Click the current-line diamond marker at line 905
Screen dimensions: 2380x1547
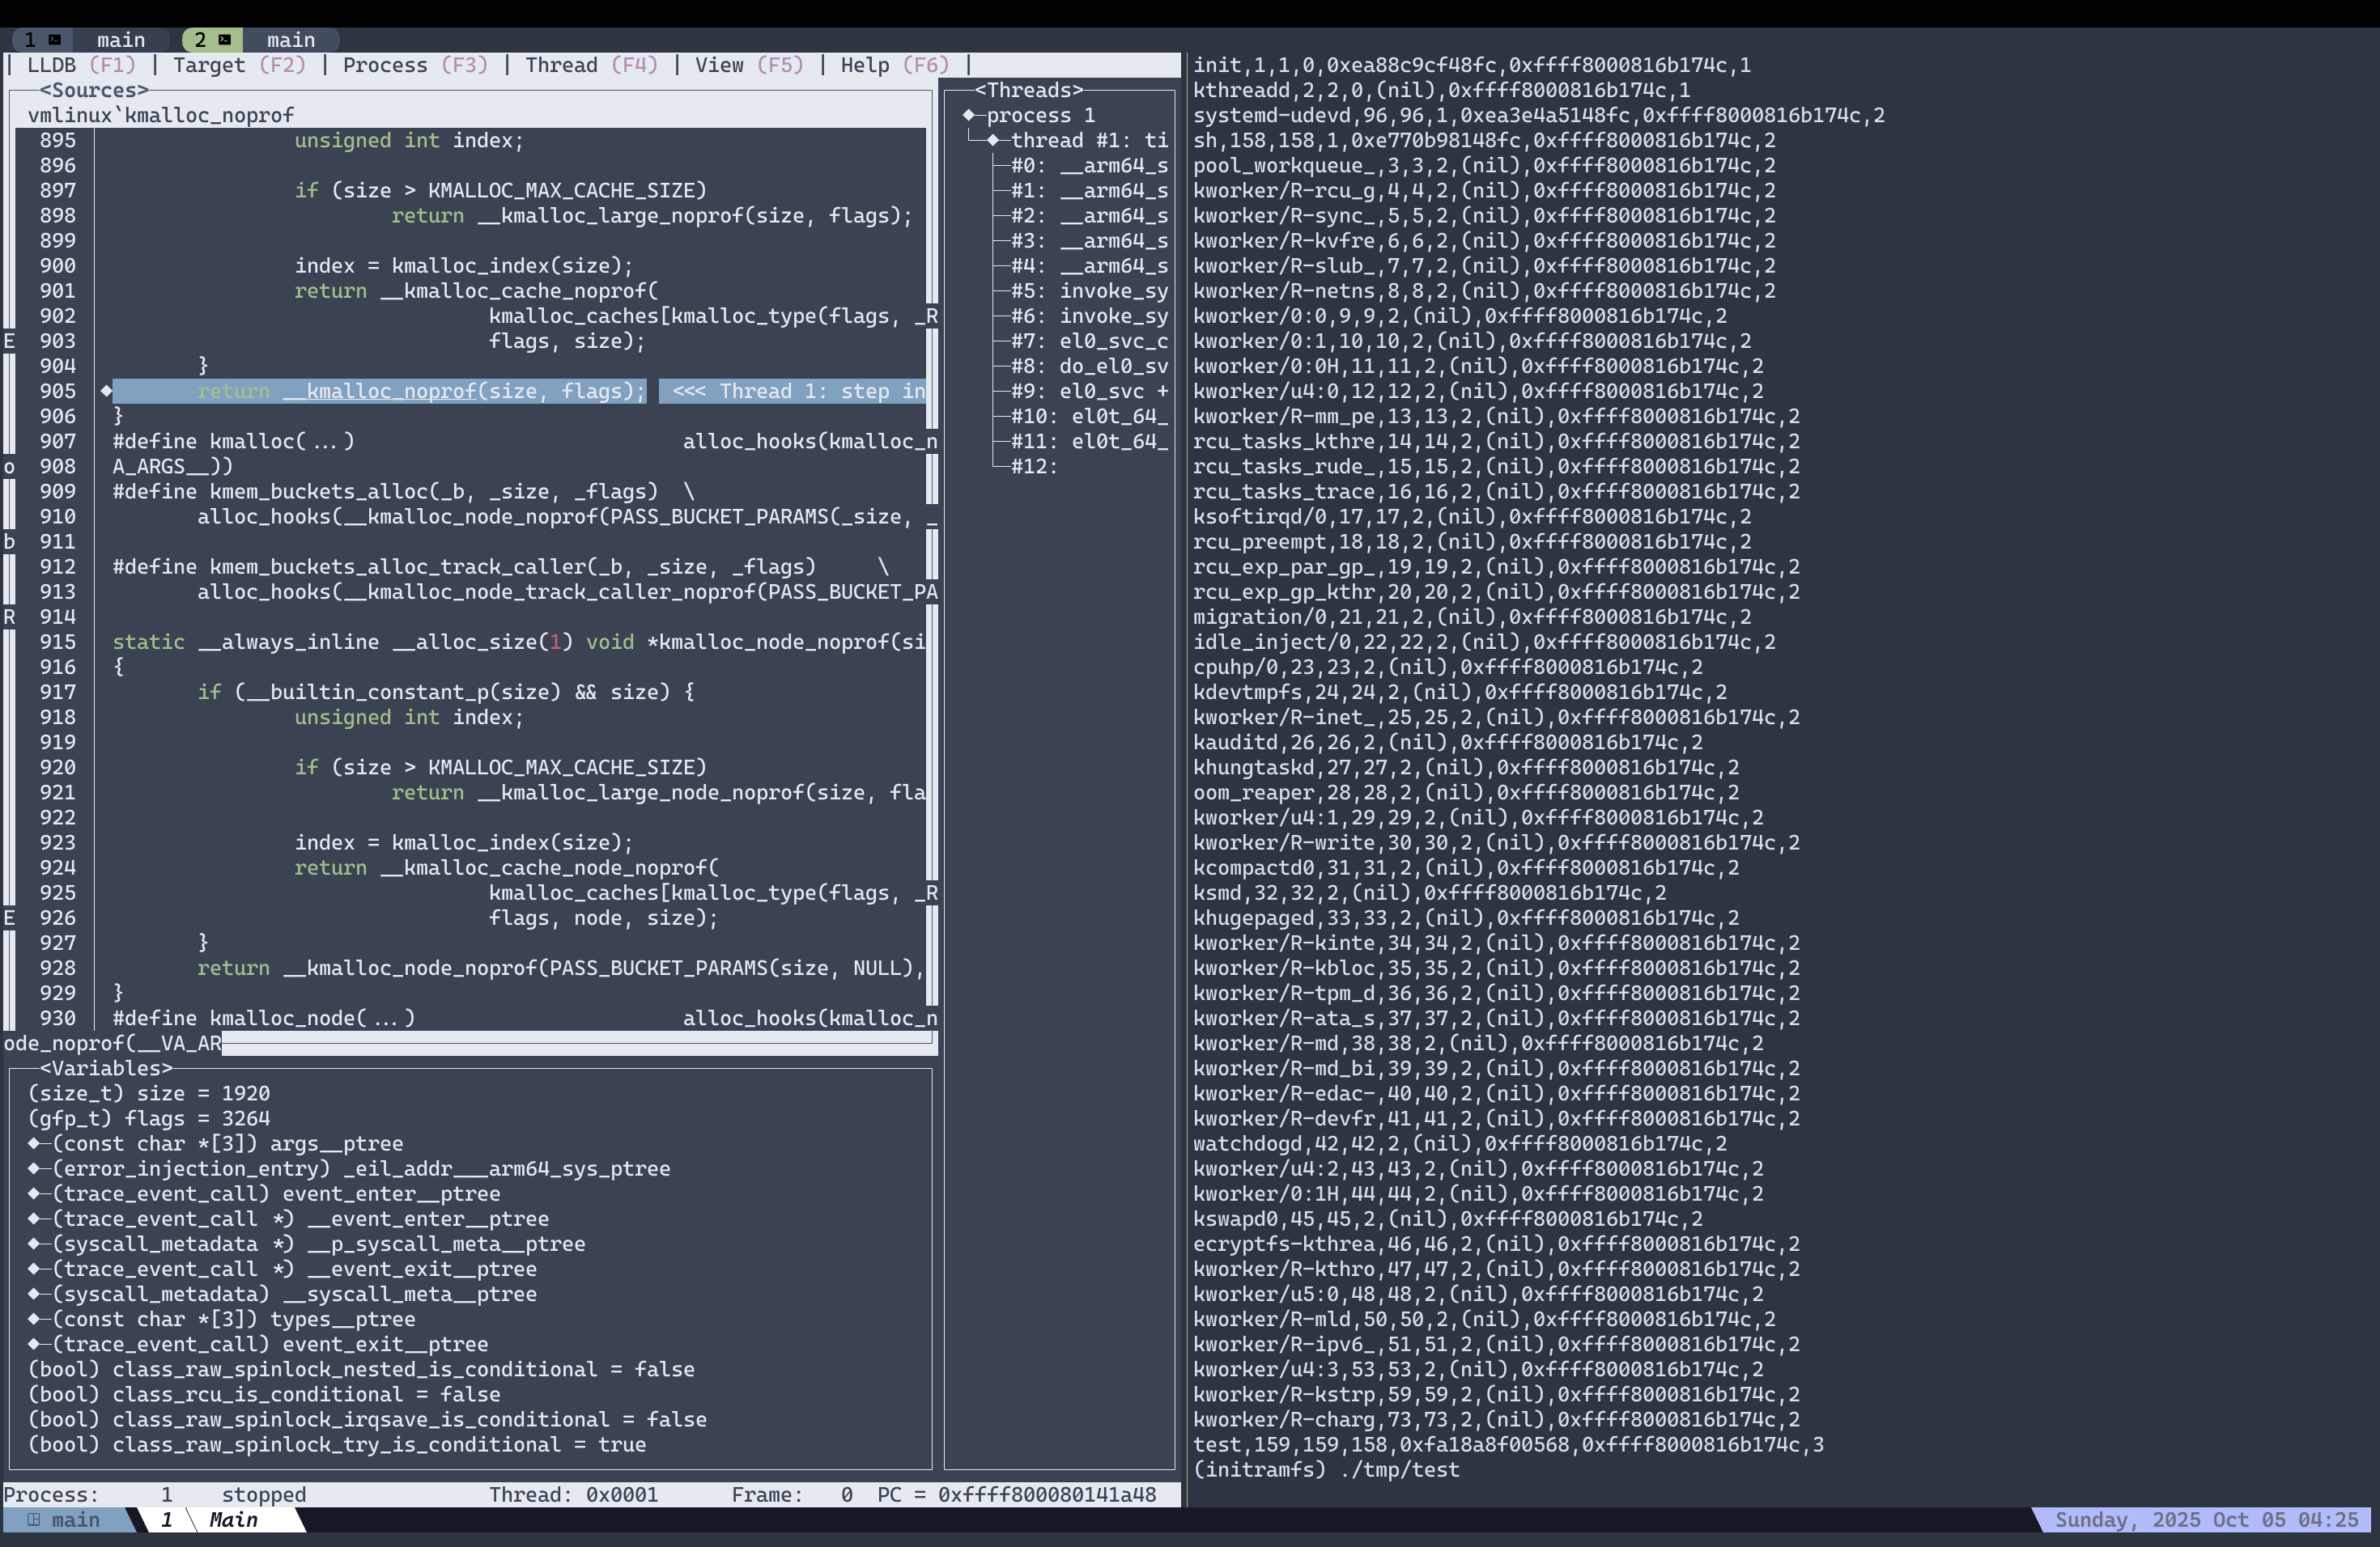coord(106,391)
